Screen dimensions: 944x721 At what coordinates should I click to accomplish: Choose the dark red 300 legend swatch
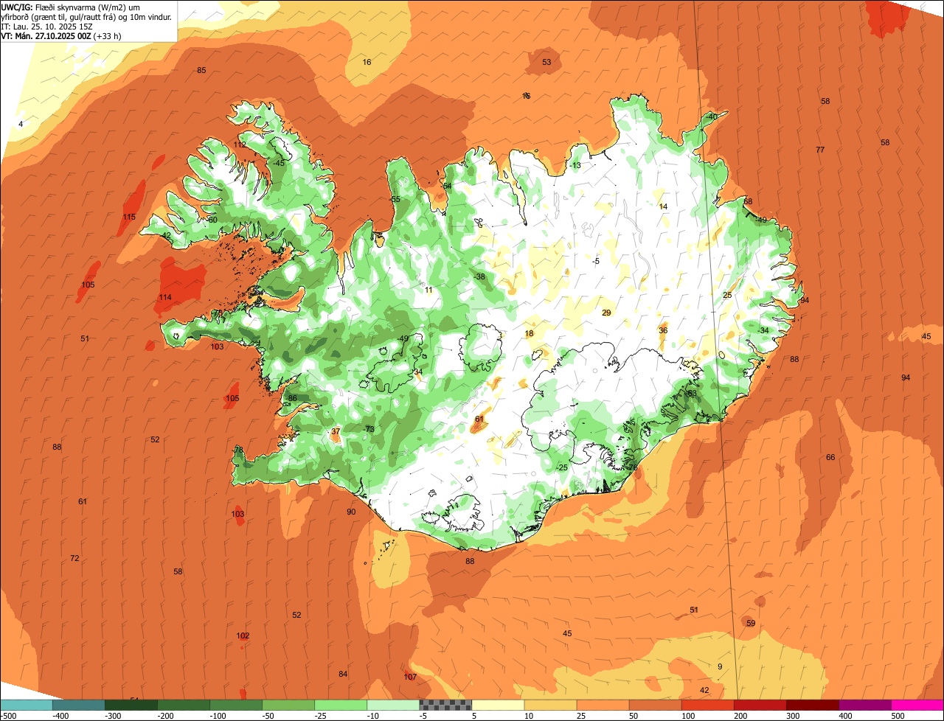pyautogui.click(x=813, y=706)
